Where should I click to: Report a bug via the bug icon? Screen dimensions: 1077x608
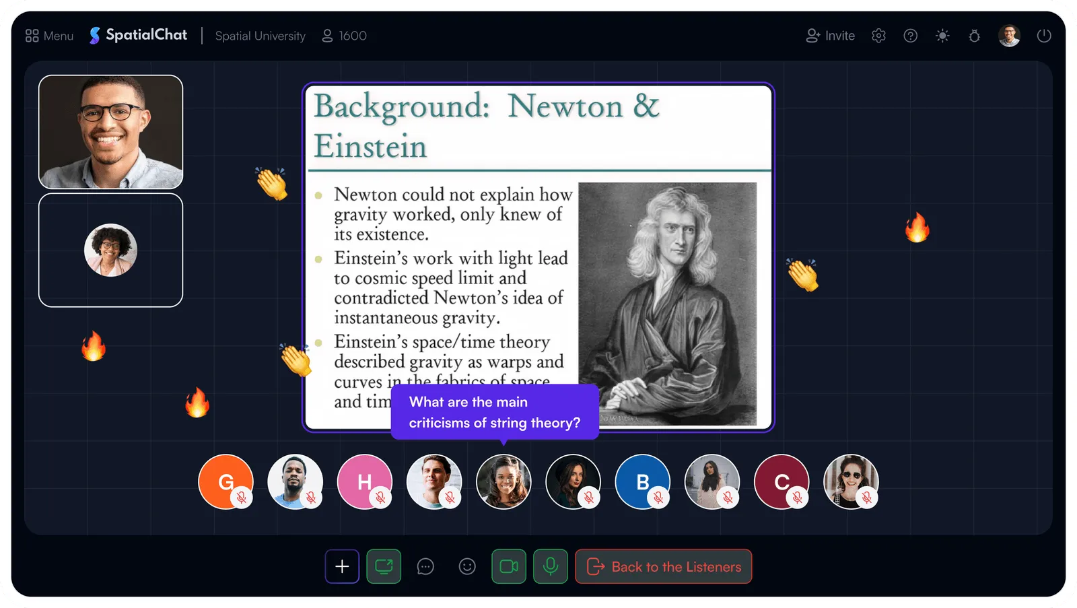pyautogui.click(x=975, y=35)
